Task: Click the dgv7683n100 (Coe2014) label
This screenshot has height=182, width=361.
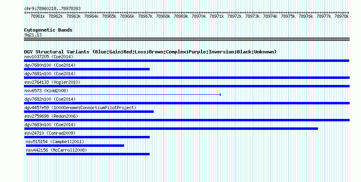Action: [50, 125]
